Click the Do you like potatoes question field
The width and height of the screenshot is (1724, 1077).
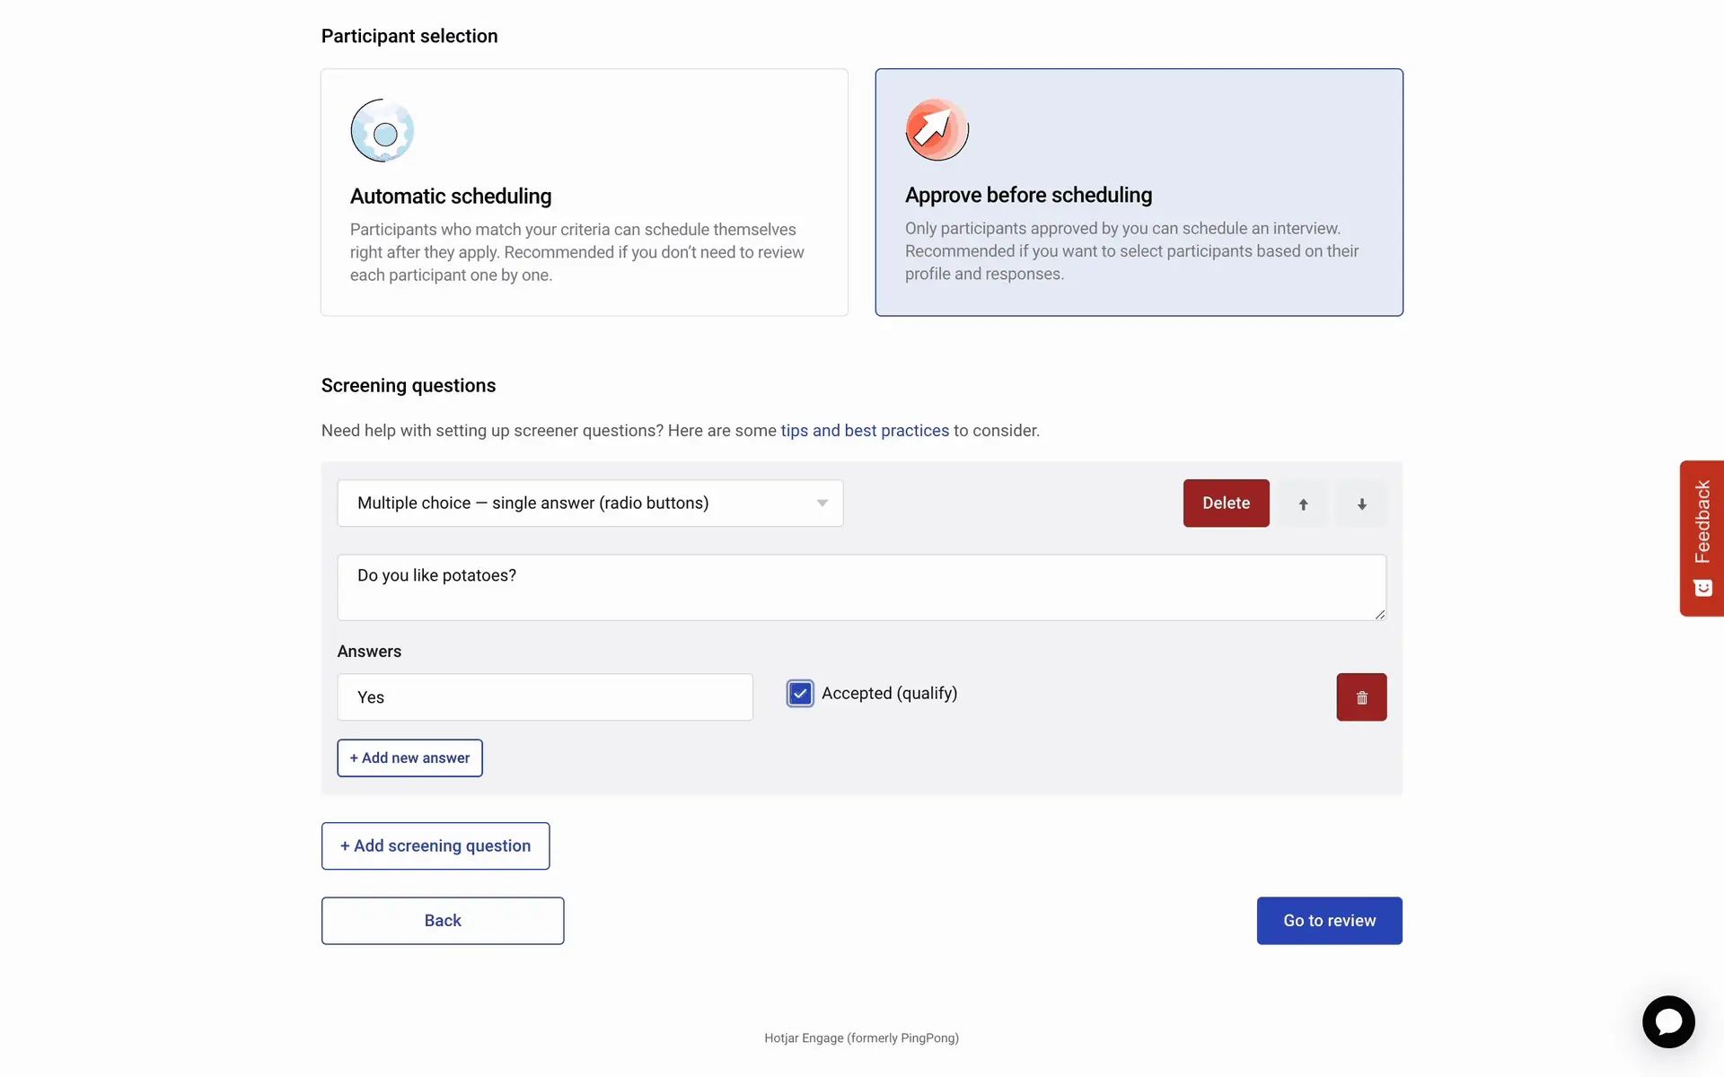tap(860, 587)
